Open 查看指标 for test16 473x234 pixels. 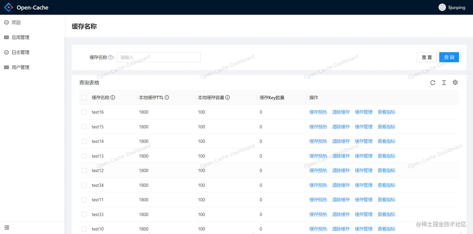[387, 112]
